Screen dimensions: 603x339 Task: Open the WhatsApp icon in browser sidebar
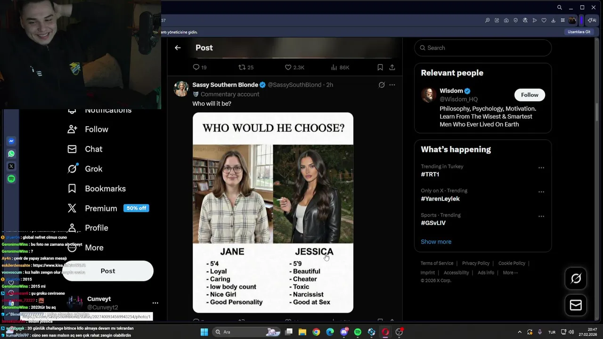click(11, 153)
